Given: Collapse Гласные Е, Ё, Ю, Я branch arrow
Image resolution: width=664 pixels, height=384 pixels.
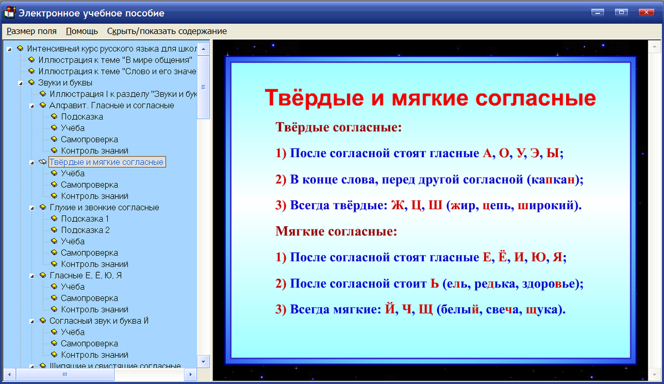Looking at the screenshot, I should pyautogui.click(x=32, y=276).
